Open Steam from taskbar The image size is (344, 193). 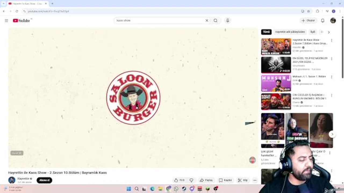(x=184, y=189)
